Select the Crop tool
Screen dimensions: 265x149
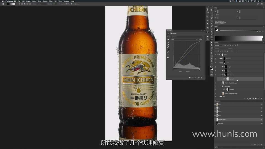(211, 21)
